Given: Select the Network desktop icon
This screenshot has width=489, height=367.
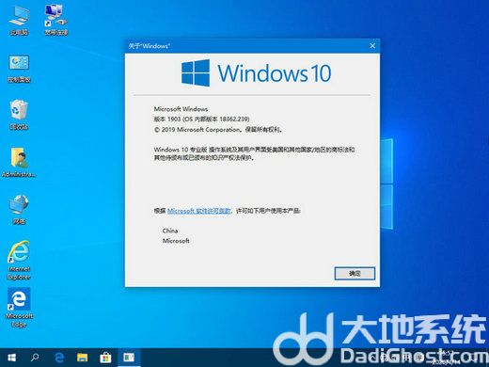Looking at the screenshot, I should 19,210.
